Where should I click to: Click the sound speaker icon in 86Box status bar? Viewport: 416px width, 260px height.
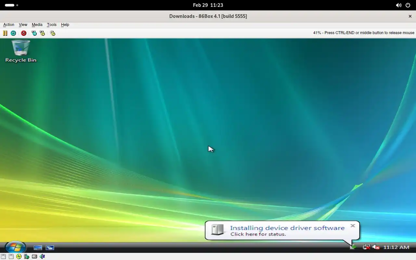(x=42, y=256)
